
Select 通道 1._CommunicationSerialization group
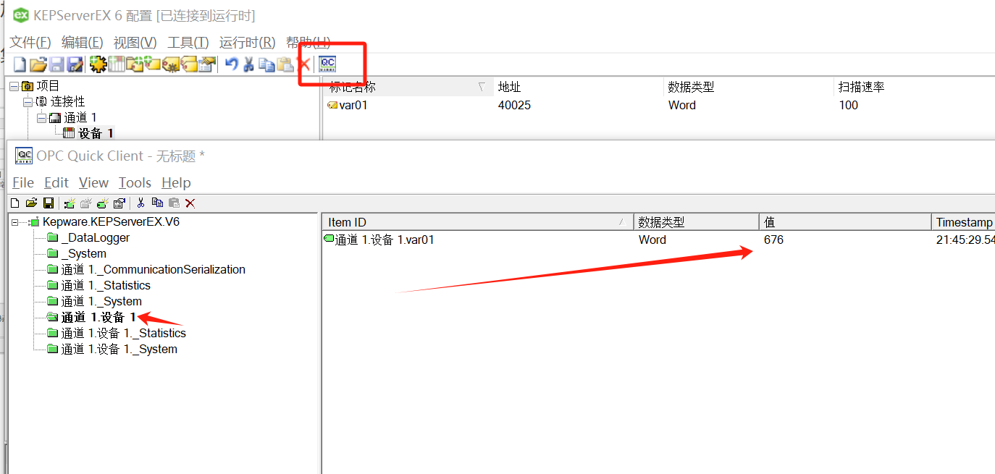click(x=154, y=269)
